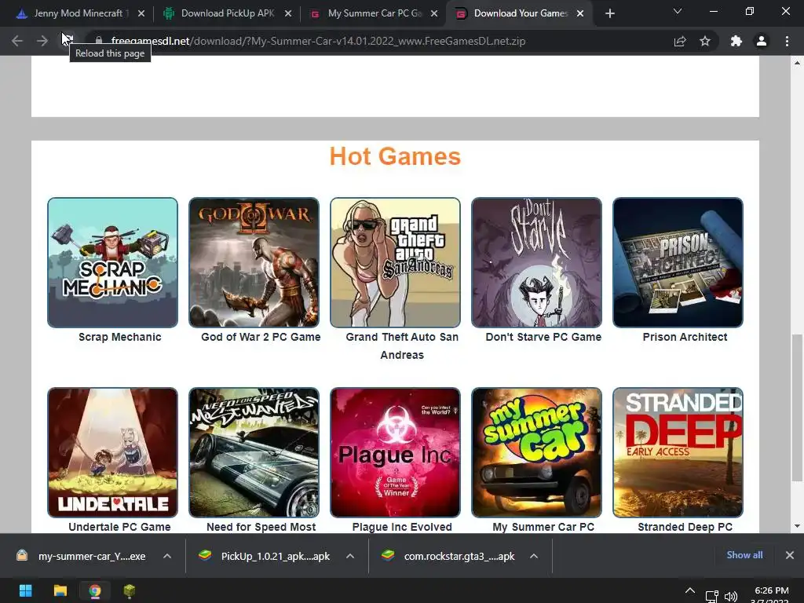Close the downloads bar
The width and height of the screenshot is (804, 603).
[x=790, y=555]
